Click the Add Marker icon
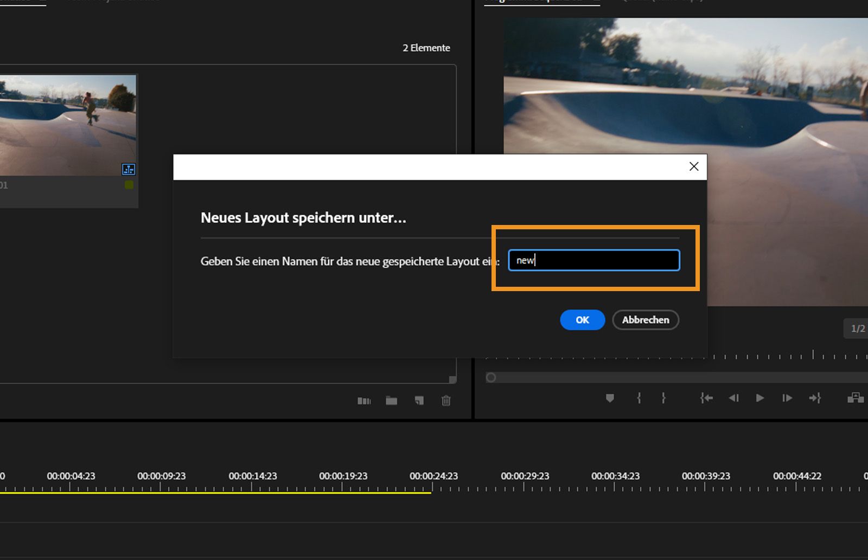 tap(610, 398)
